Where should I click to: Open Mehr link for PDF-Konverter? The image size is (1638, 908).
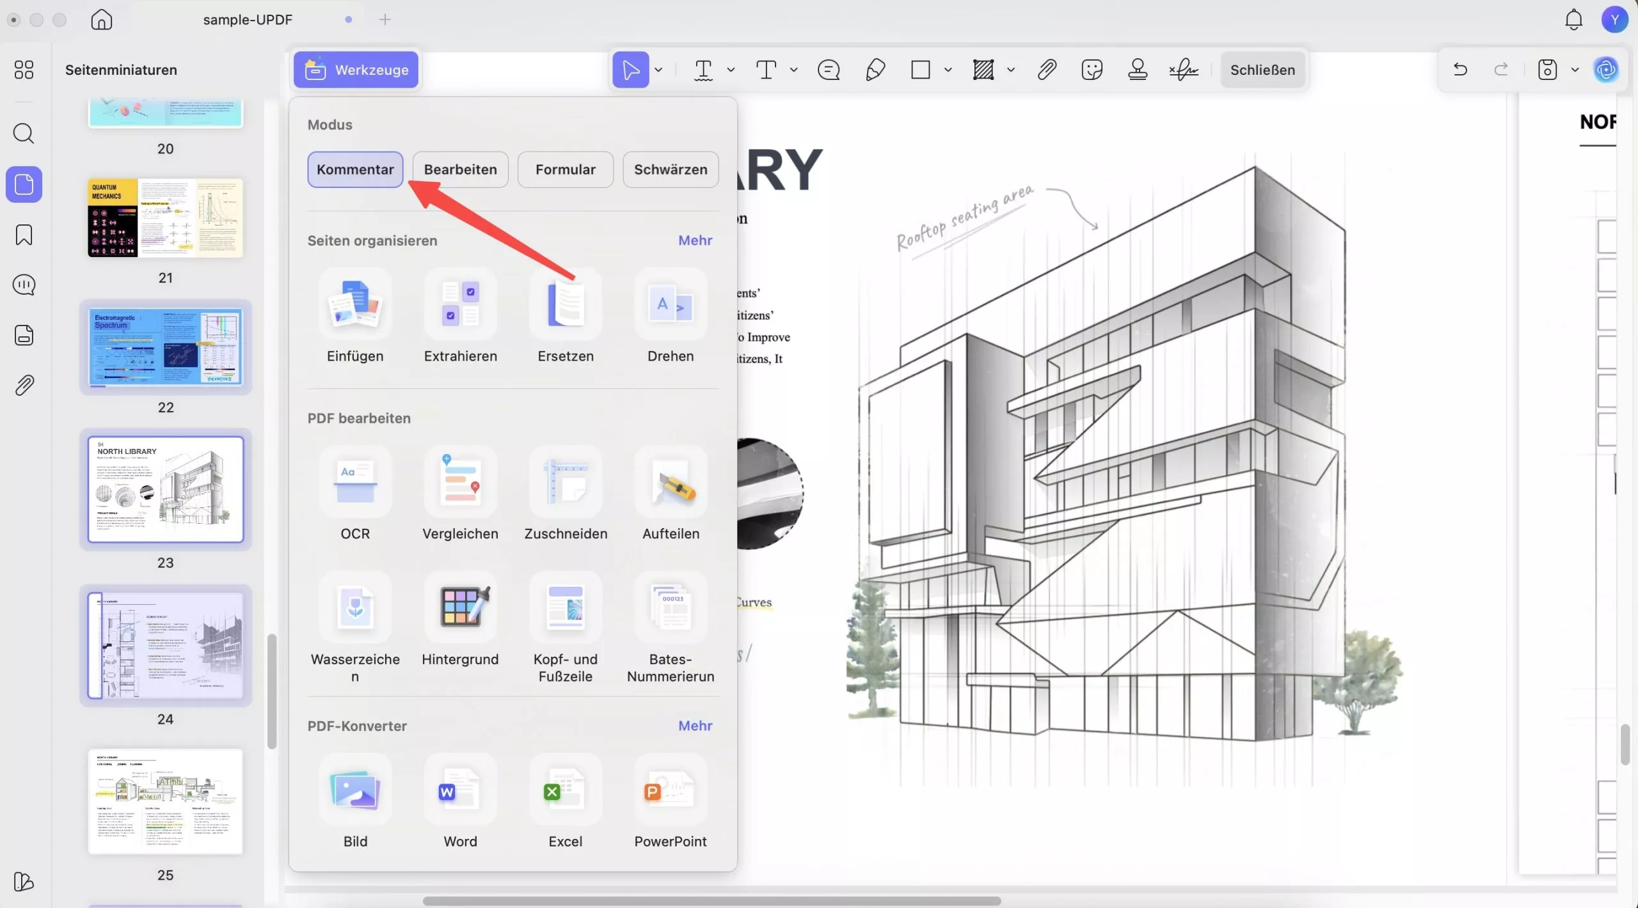[695, 726]
